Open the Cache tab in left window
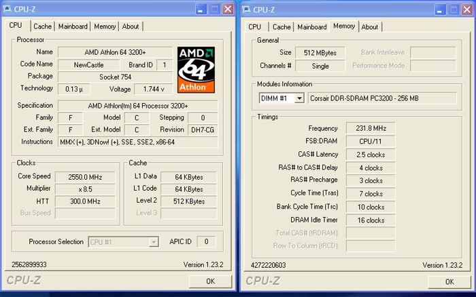 point(42,26)
